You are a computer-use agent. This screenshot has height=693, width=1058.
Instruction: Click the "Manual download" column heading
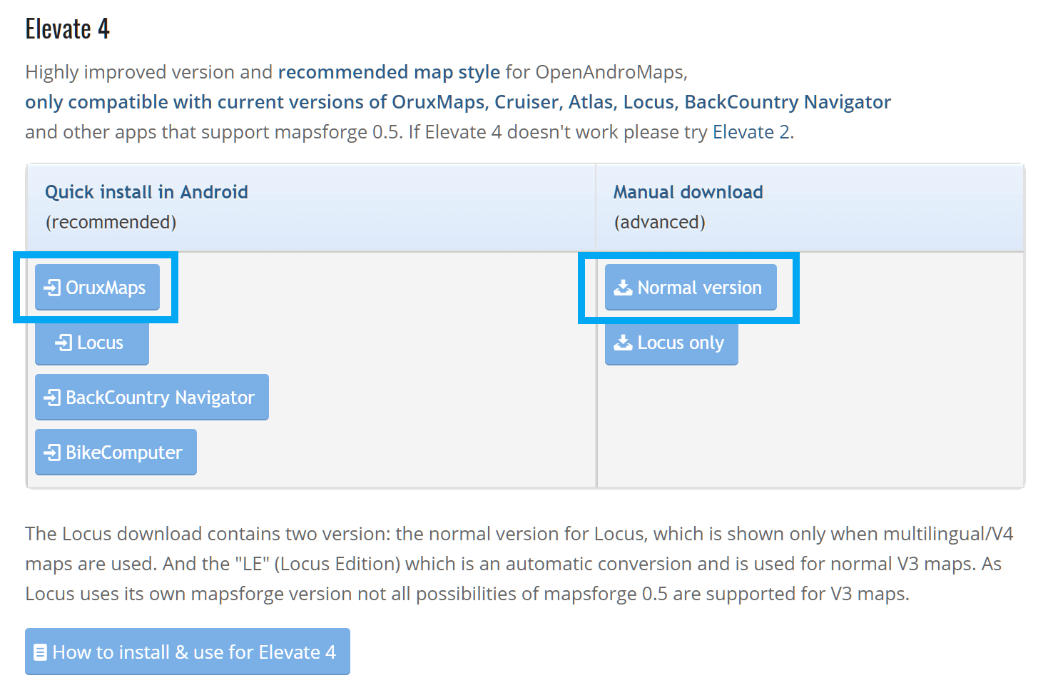688,192
